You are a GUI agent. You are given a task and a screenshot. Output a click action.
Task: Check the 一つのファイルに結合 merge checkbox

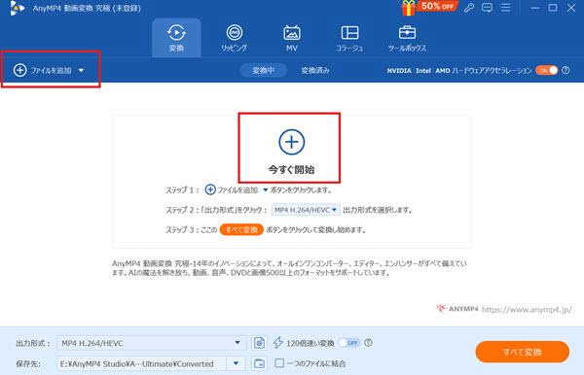279,363
